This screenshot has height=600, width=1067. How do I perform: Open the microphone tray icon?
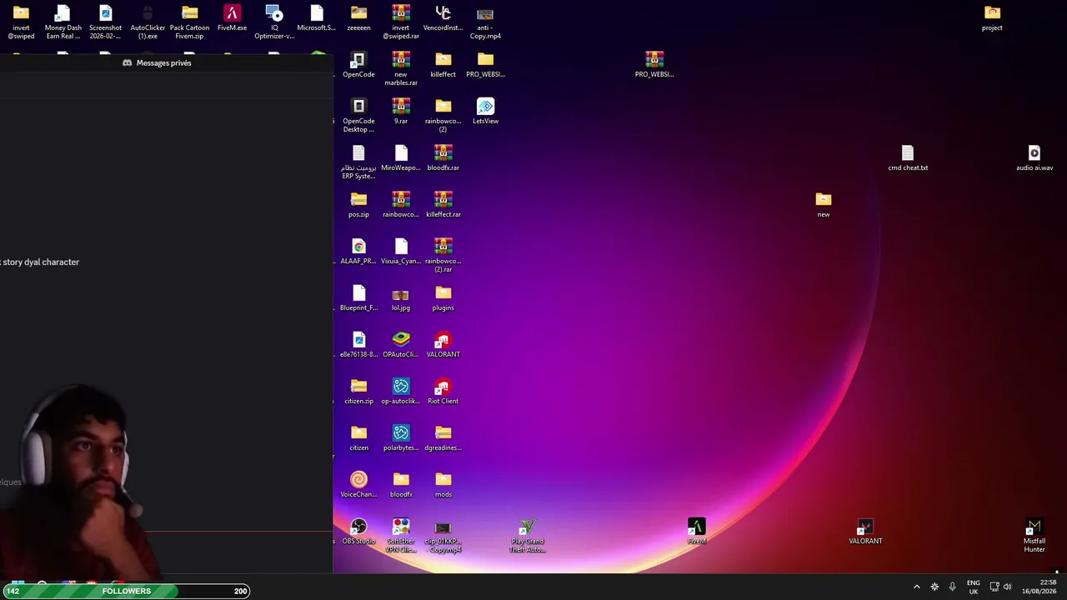click(x=952, y=587)
